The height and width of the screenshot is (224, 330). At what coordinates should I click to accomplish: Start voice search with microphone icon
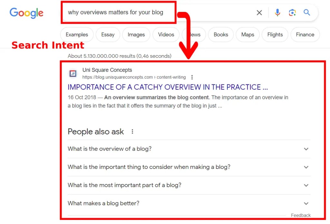click(x=277, y=13)
